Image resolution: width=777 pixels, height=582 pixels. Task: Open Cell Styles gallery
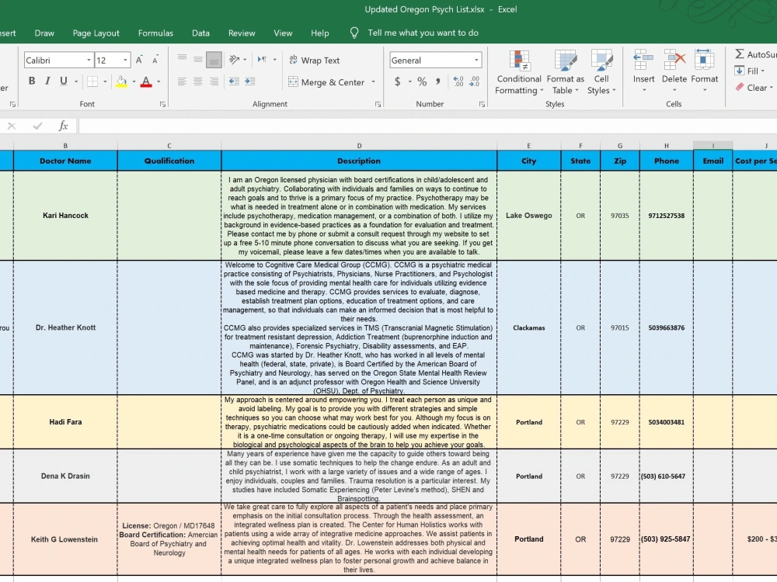[601, 72]
